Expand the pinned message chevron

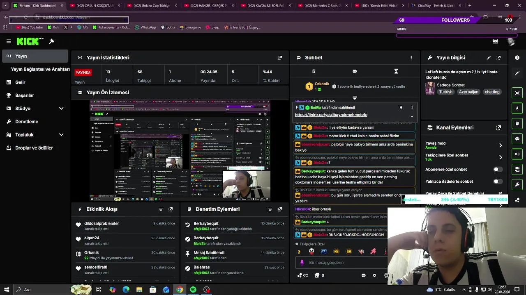pos(412,116)
